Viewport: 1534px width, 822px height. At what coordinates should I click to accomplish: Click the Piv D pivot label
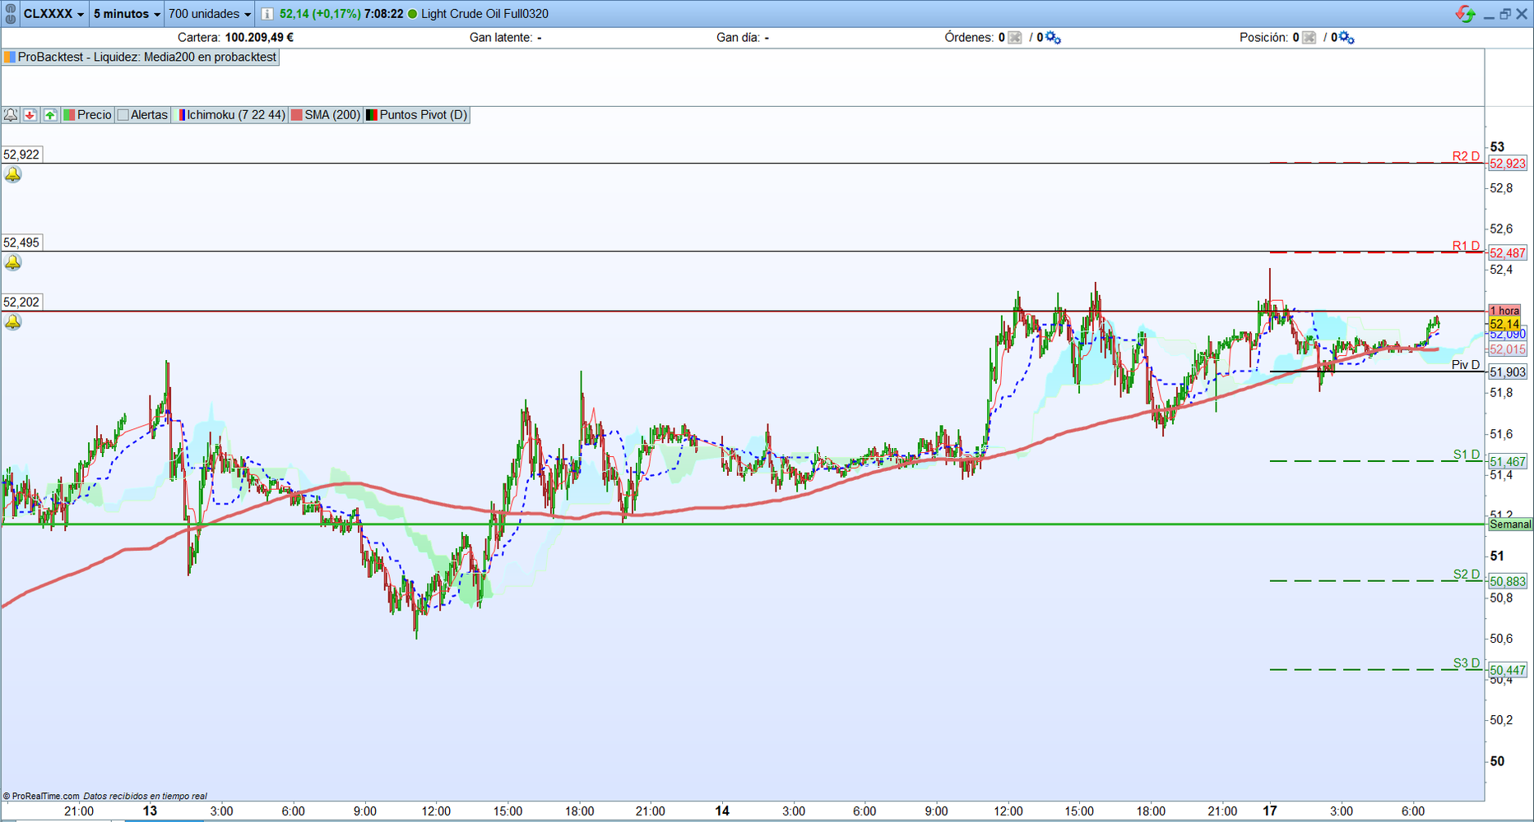click(x=1466, y=365)
